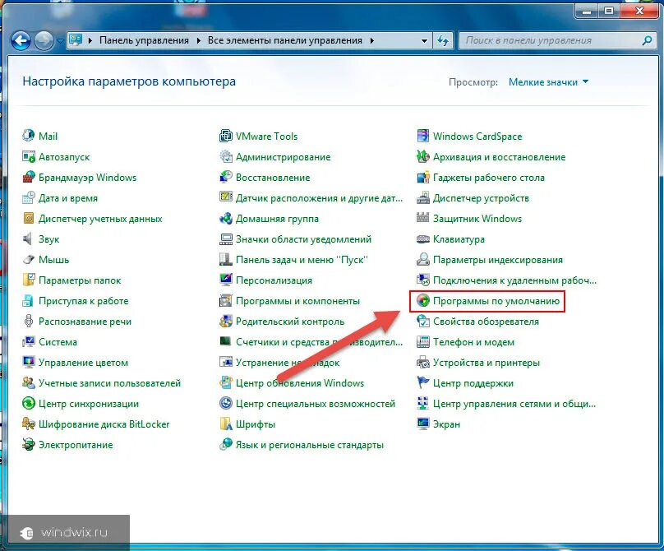Open Счетчики и средства производительности link
Screen dimensions: 664x551
320,341
